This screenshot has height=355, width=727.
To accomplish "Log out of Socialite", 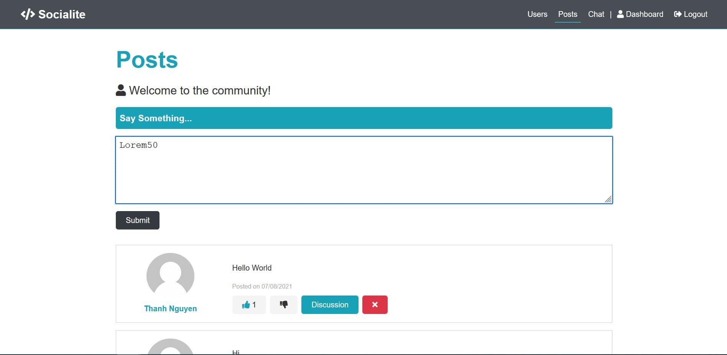I will (691, 14).
